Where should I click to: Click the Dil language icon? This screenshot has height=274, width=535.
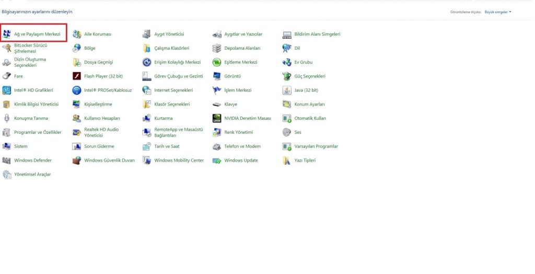(x=287, y=48)
